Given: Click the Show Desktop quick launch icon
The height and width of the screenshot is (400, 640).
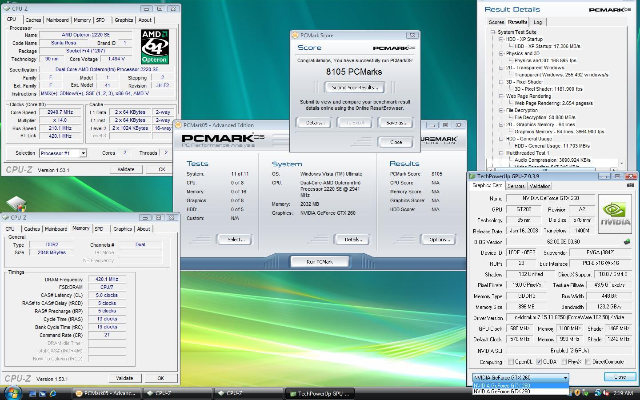Looking at the screenshot, I should coord(32,393).
